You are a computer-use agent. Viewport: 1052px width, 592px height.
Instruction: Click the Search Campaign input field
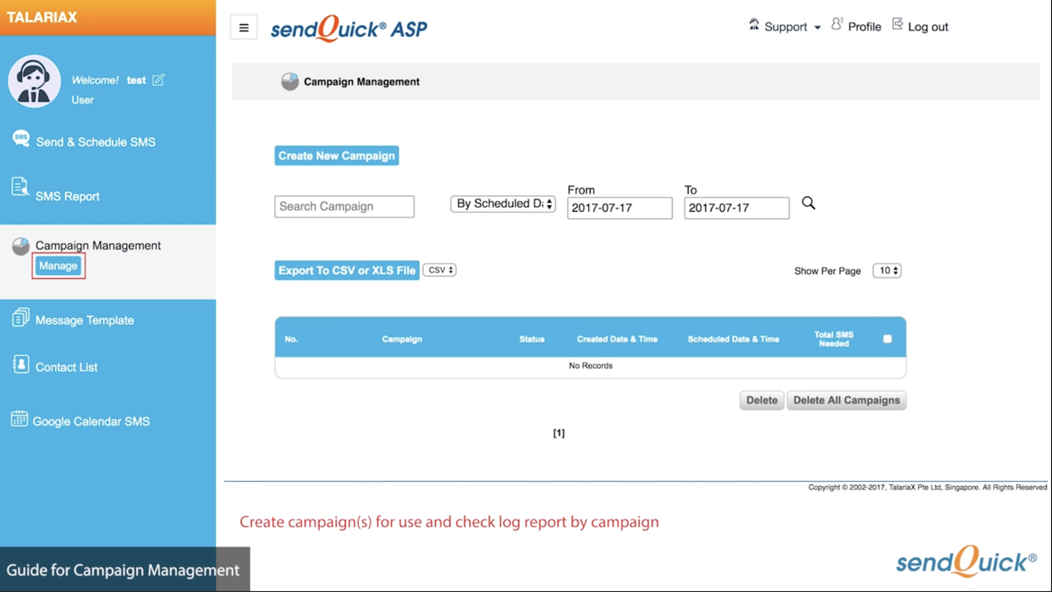(x=344, y=206)
